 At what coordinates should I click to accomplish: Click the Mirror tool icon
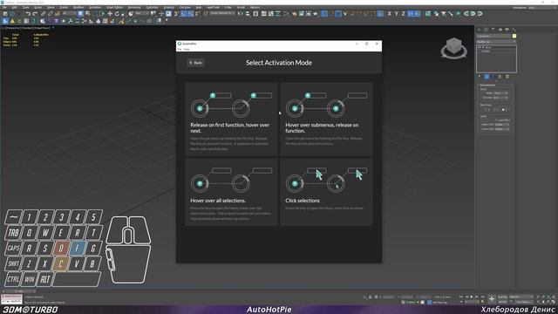click(241, 14)
